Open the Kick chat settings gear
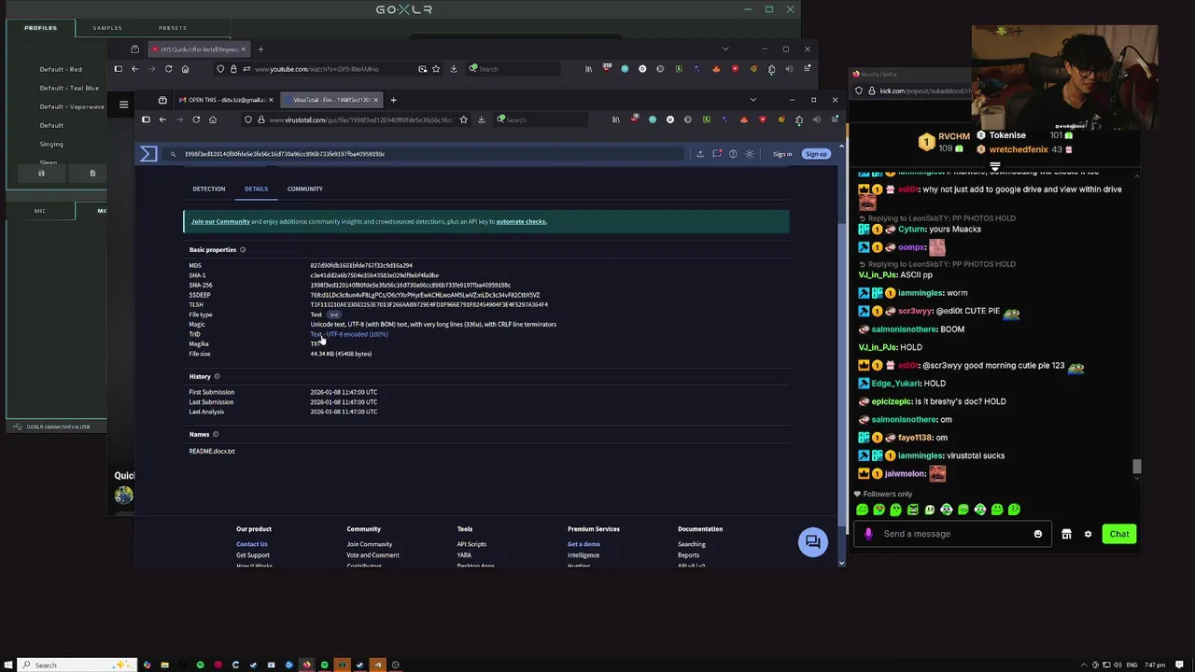Image resolution: width=1195 pixels, height=672 pixels. pyautogui.click(x=1088, y=534)
